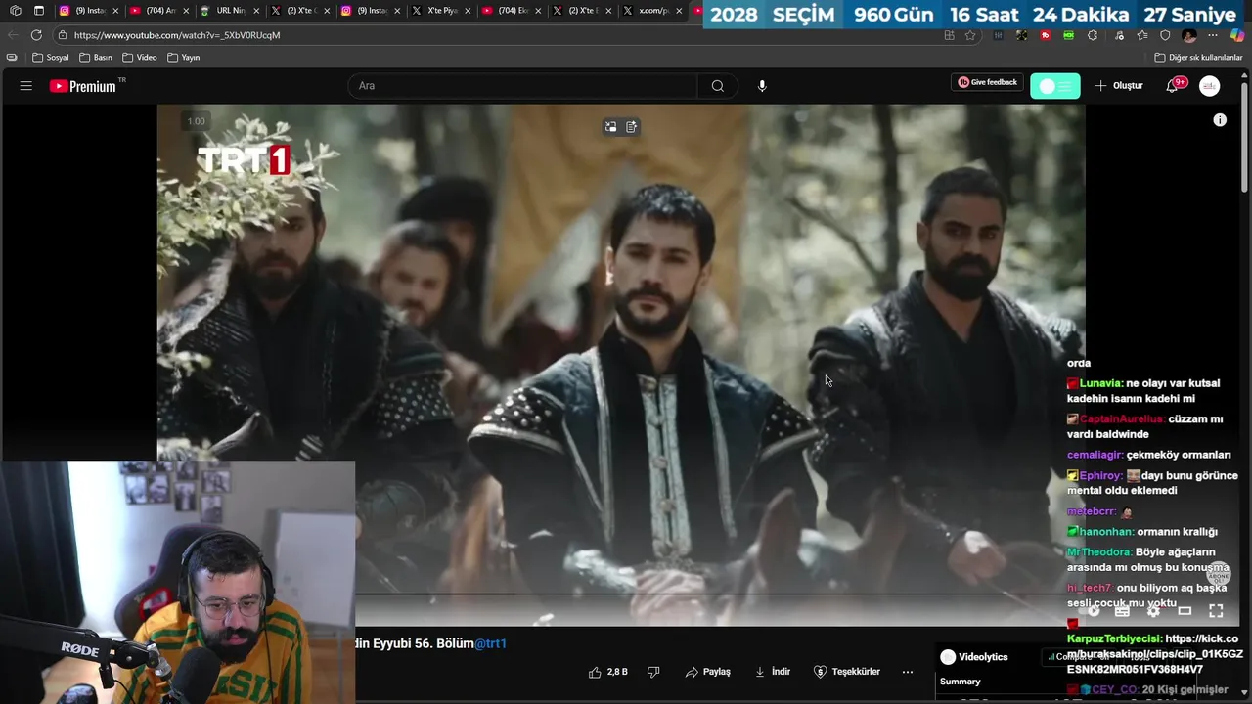Open workspaces icon at window corner

[x=15, y=11]
